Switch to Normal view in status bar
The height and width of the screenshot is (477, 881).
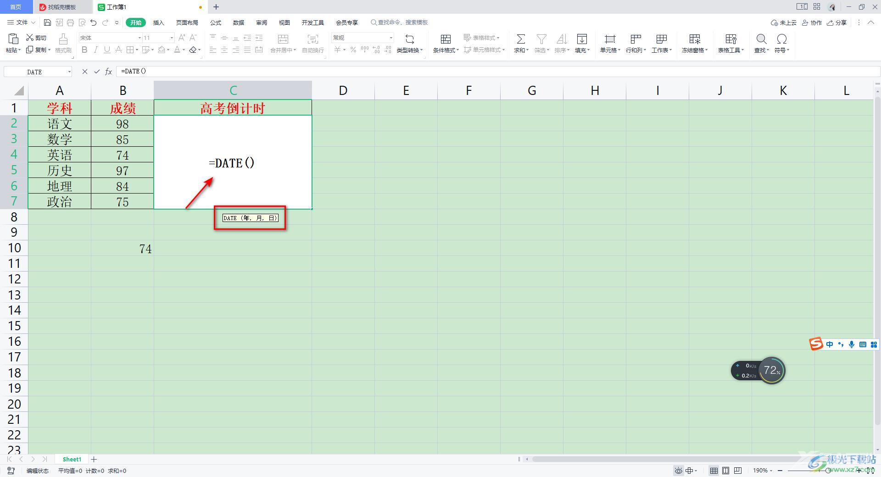[714, 471]
